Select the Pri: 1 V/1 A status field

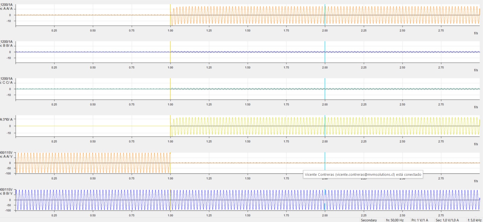pos(420,220)
